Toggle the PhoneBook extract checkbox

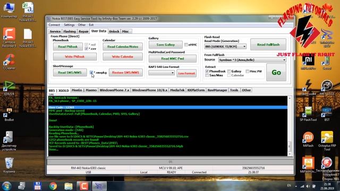[x=207, y=71]
